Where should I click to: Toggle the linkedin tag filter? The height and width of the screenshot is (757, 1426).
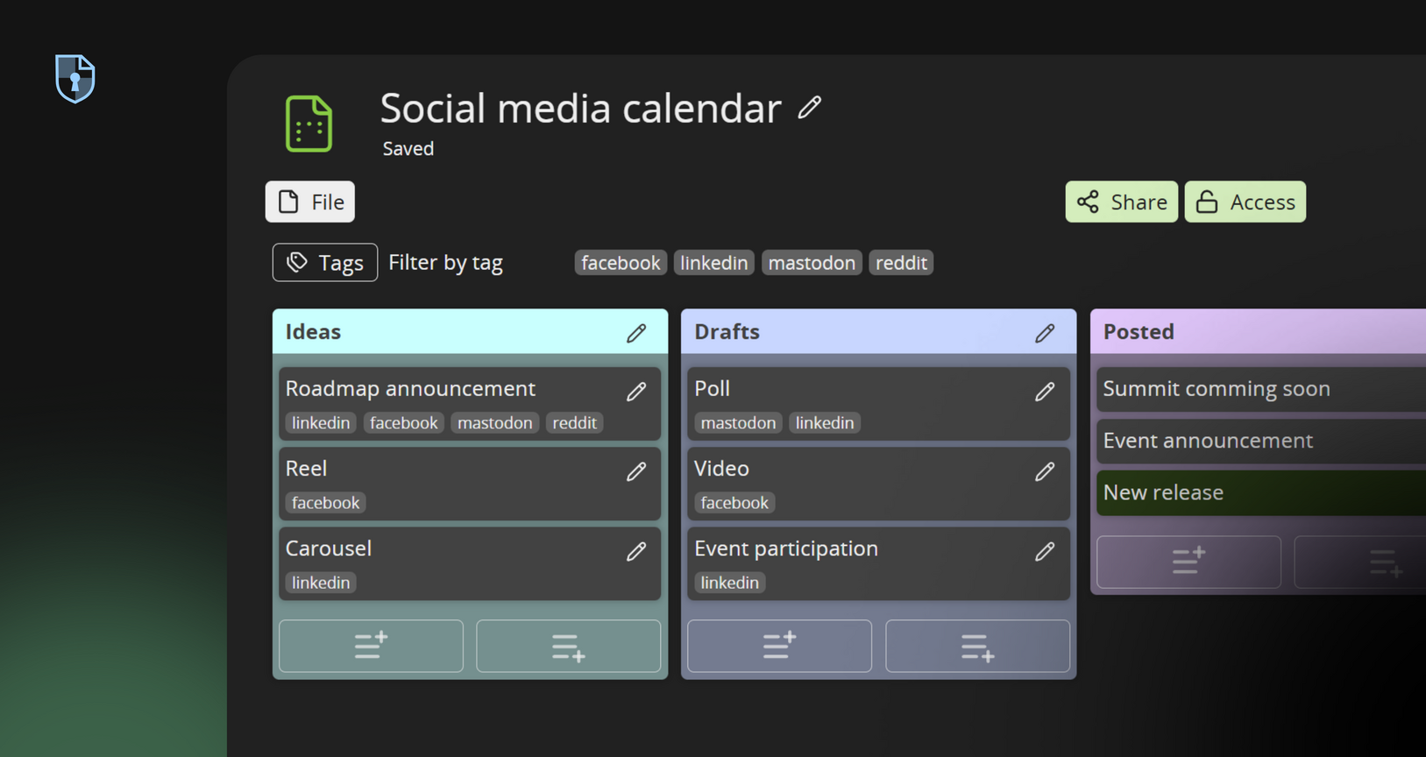(x=713, y=263)
